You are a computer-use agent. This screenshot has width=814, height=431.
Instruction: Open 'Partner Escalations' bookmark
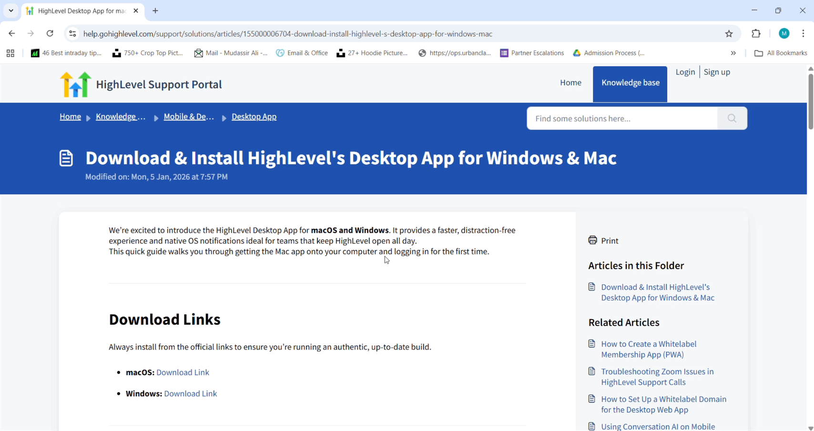(532, 53)
